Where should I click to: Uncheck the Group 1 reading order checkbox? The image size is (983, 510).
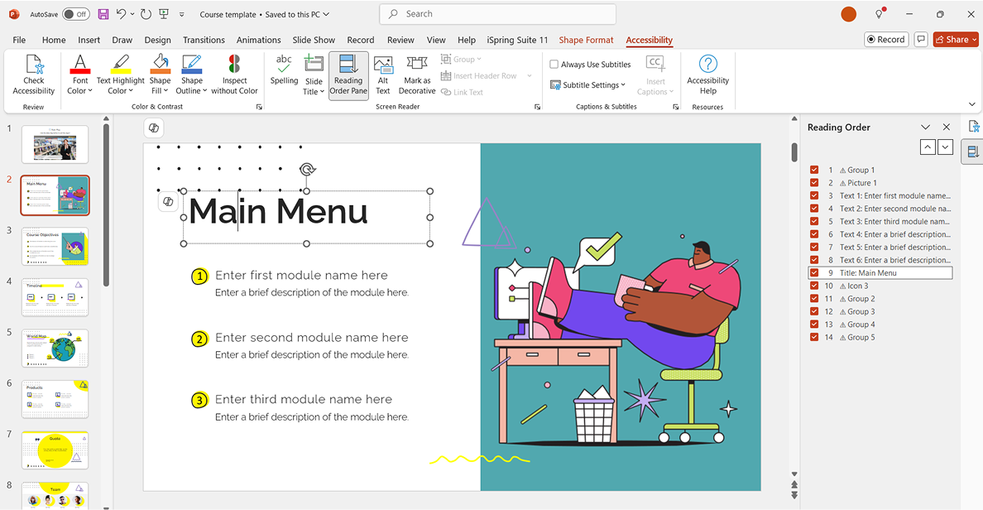click(813, 170)
